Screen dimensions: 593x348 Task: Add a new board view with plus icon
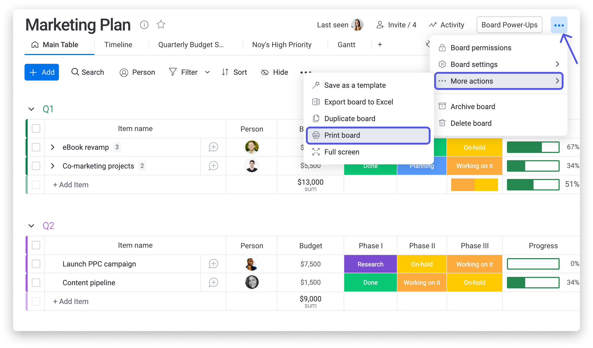[380, 45]
